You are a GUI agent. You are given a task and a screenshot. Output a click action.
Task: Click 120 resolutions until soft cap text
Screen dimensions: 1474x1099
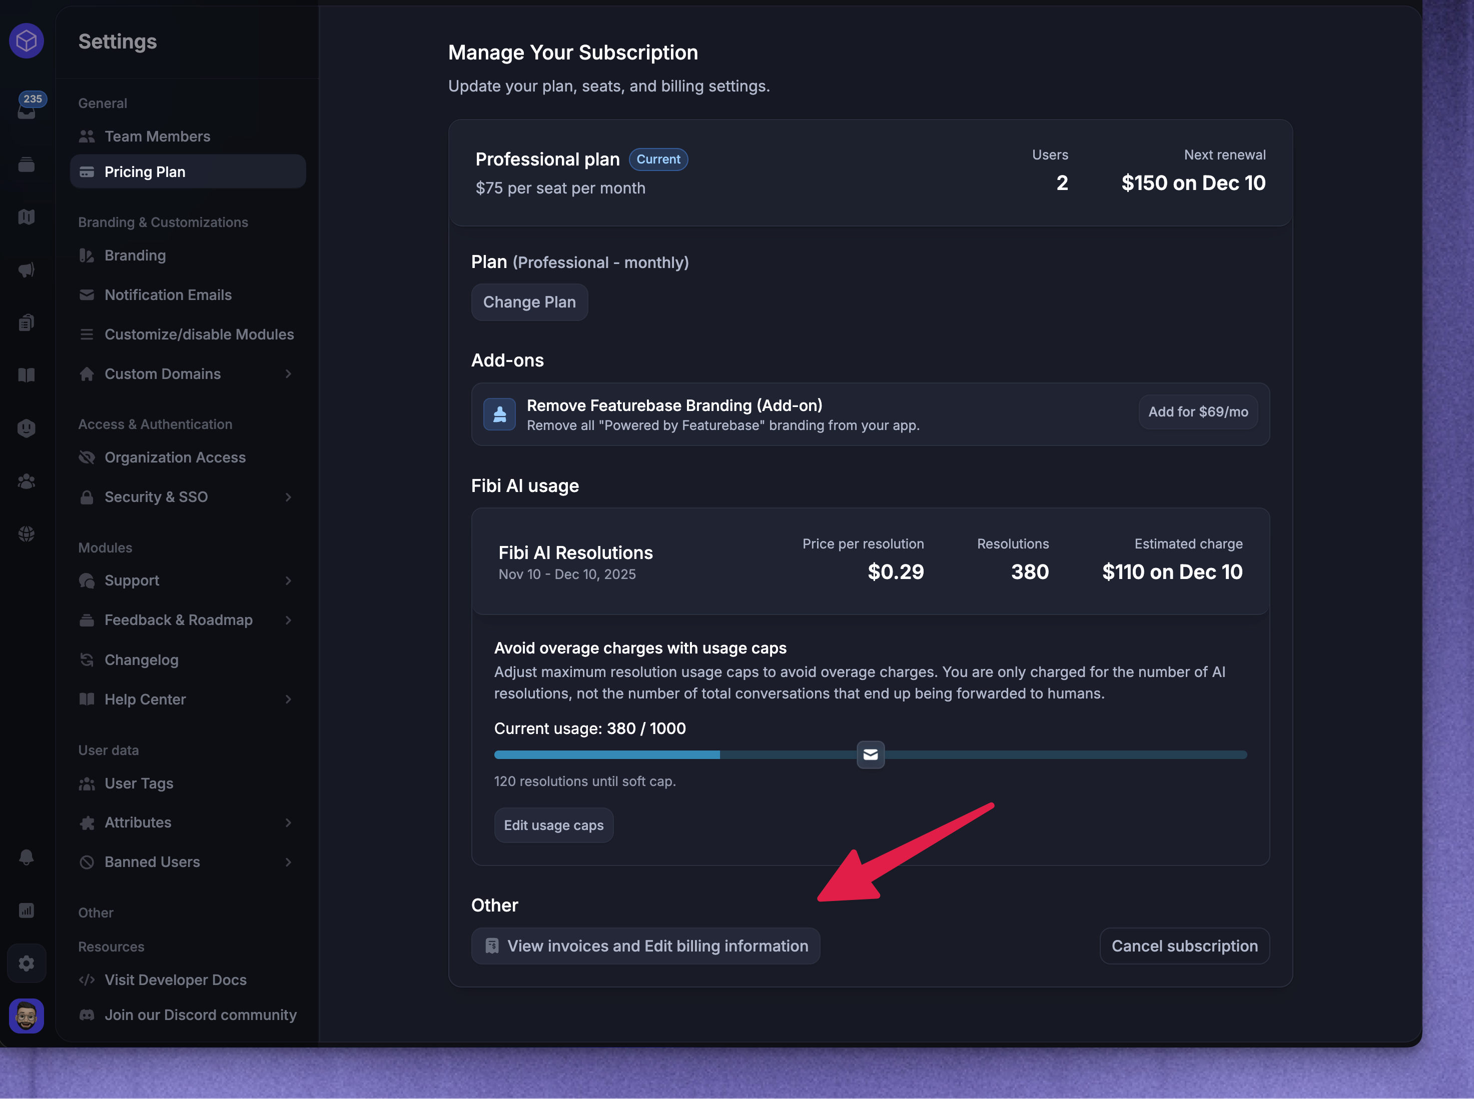(584, 781)
